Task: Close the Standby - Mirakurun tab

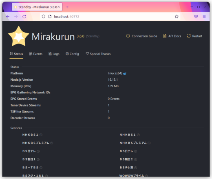Action: coord(59,7)
